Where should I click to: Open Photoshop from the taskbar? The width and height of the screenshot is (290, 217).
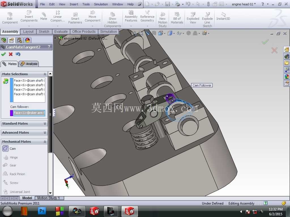42,211
